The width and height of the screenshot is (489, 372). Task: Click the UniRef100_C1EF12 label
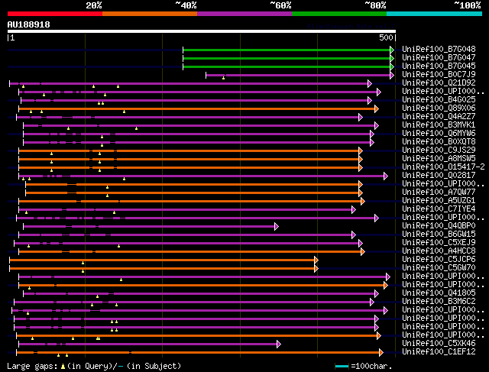[439, 352]
